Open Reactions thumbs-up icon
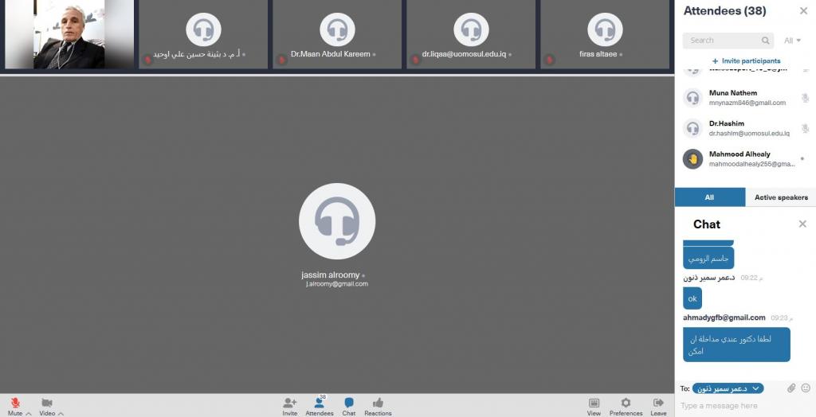 point(378,403)
